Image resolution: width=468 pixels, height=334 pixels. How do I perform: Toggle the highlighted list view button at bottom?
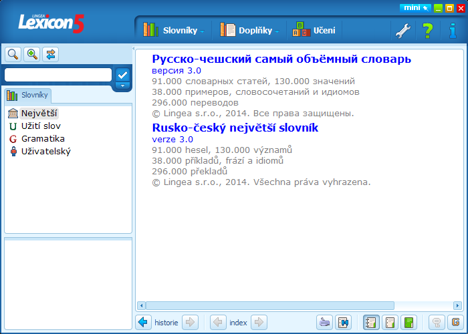pos(371,323)
